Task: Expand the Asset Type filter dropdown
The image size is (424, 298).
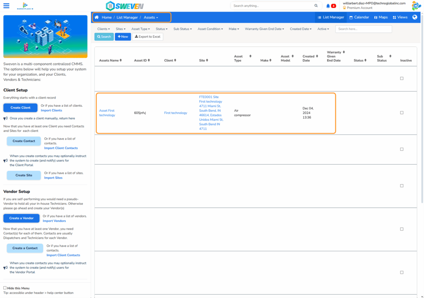Action: tap(141, 29)
